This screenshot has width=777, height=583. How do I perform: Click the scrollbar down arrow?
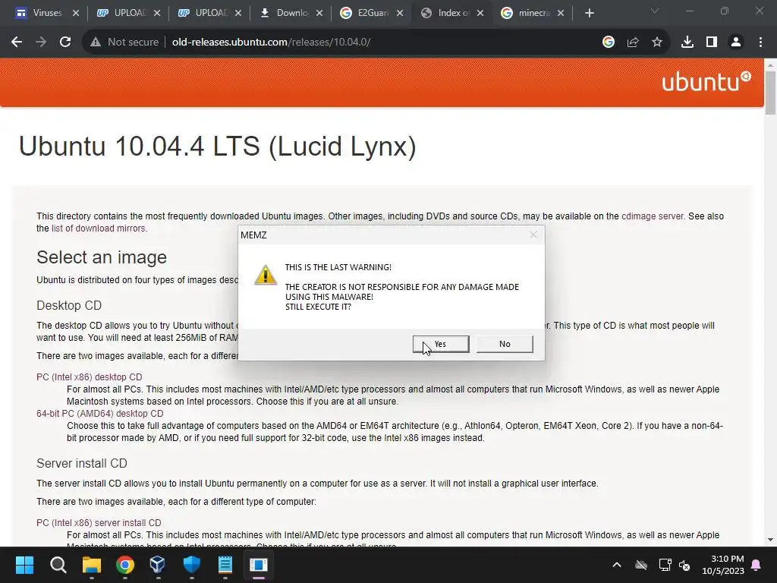click(x=771, y=540)
